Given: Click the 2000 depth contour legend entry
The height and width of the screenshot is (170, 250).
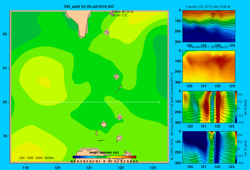Looking at the screenshot, I should [x=39, y=158].
